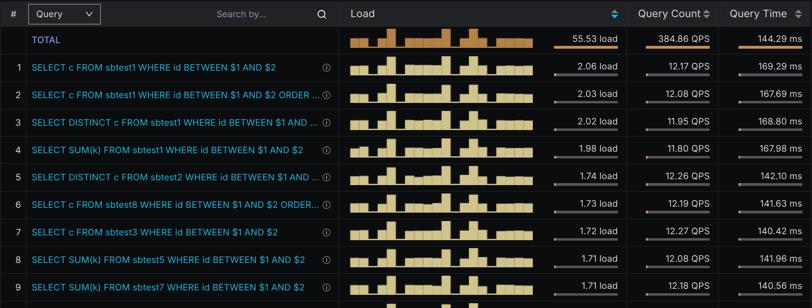Show info for sbtest2 DISTINCT query

[326, 178]
